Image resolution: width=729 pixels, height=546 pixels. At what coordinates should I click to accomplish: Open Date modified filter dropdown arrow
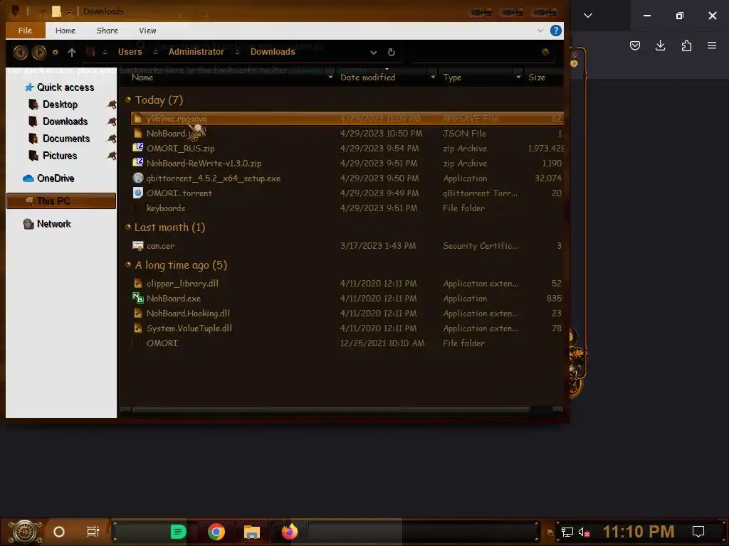(433, 77)
